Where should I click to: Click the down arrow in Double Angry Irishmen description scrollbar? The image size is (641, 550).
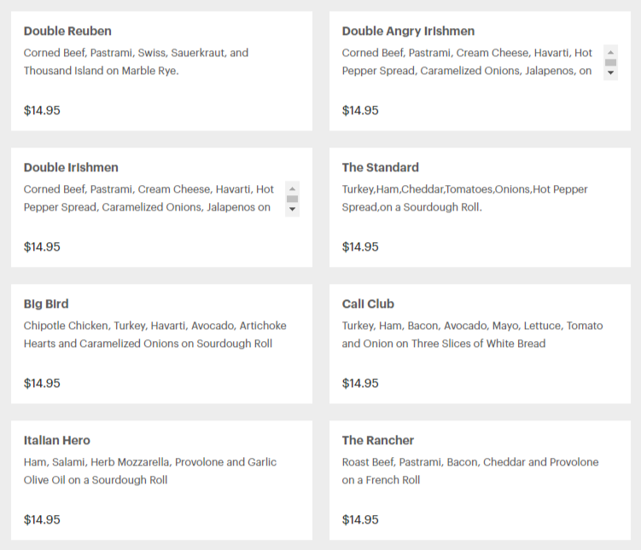click(610, 72)
